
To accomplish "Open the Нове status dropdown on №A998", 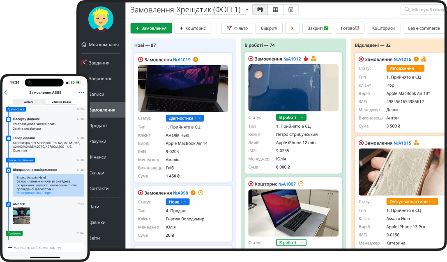I will tap(177, 202).
